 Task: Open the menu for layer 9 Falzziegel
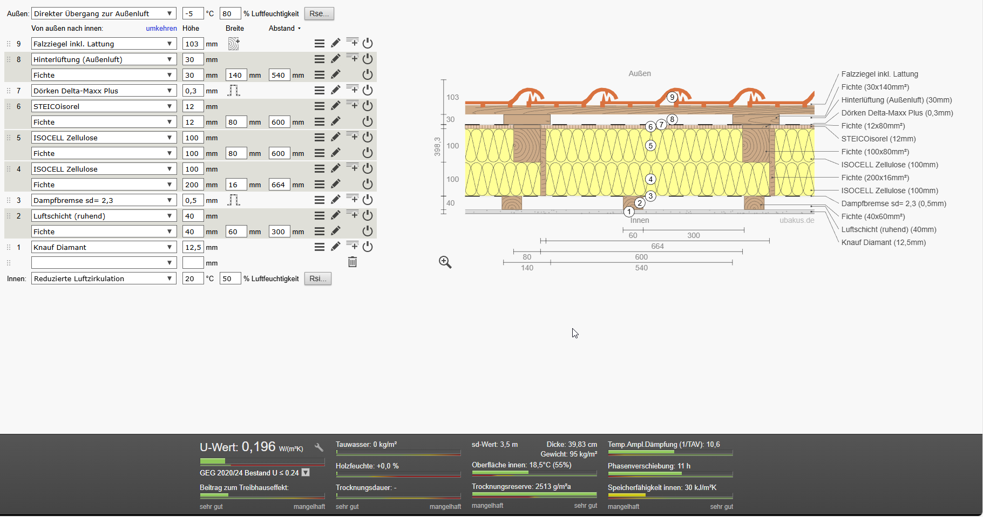coord(320,44)
